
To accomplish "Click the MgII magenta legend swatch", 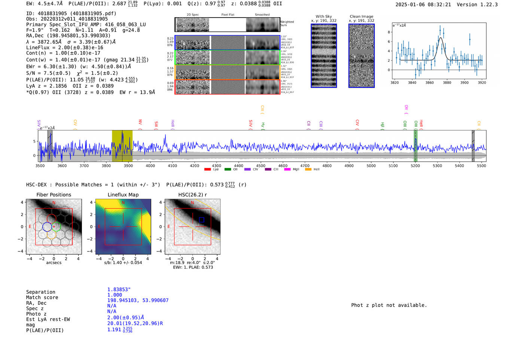I will (287, 170).
